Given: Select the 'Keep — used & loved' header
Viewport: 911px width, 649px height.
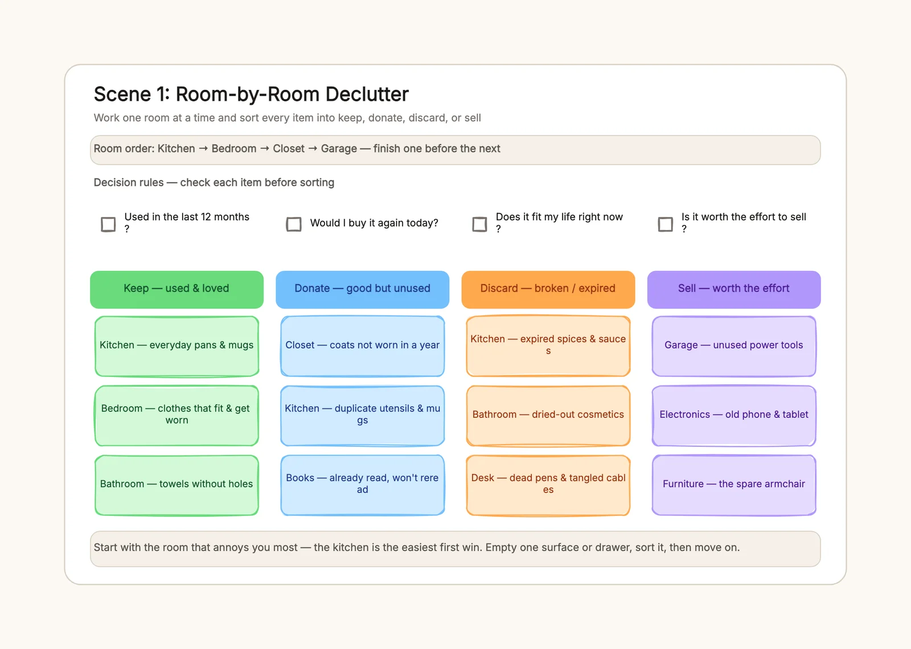Looking at the screenshot, I should coord(177,289).
